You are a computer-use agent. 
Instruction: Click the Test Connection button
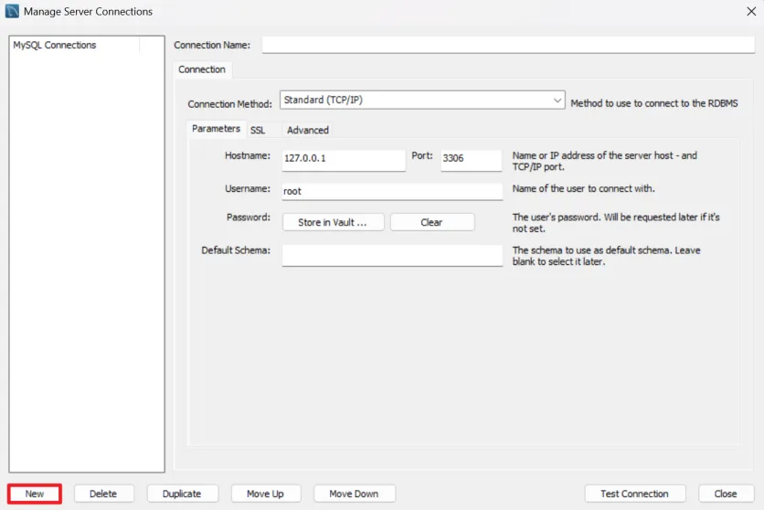(635, 494)
